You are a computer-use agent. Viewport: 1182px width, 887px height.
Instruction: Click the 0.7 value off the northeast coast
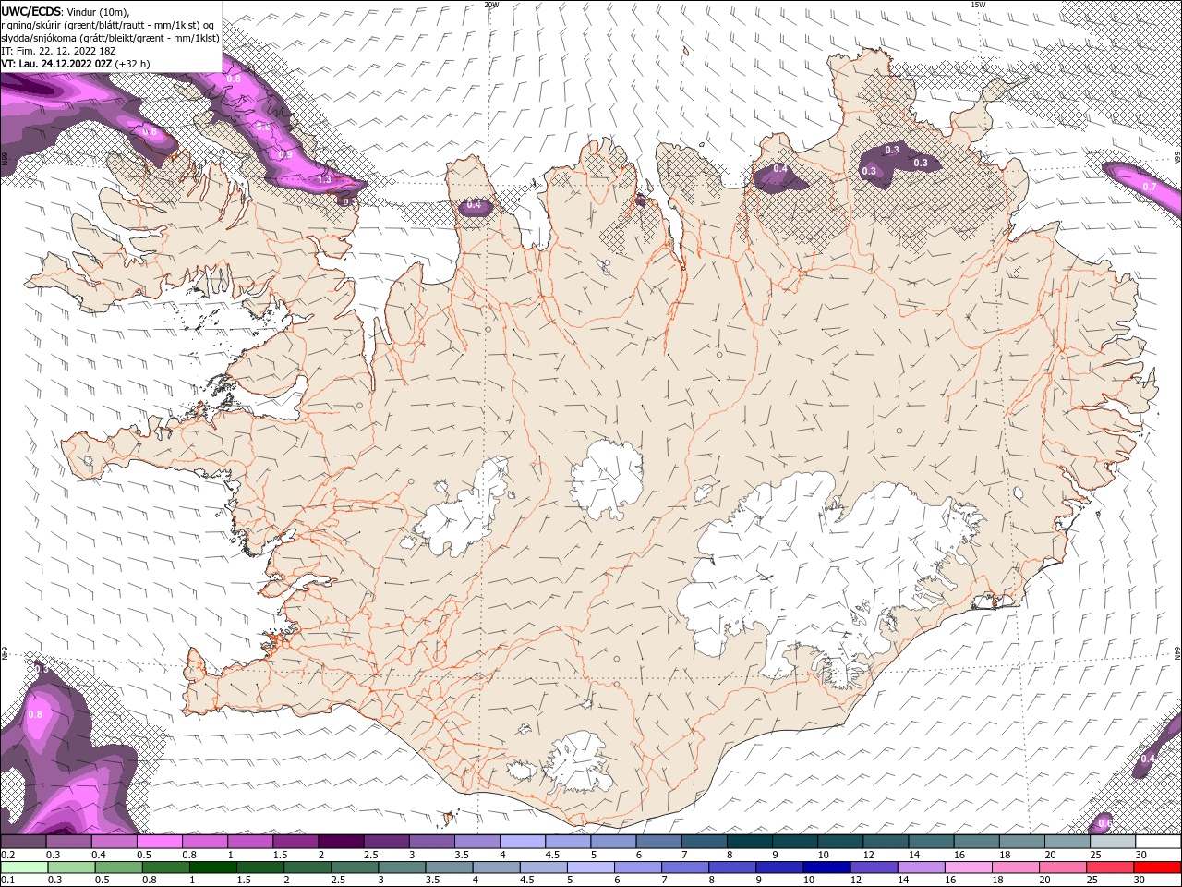(x=1150, y=187)
